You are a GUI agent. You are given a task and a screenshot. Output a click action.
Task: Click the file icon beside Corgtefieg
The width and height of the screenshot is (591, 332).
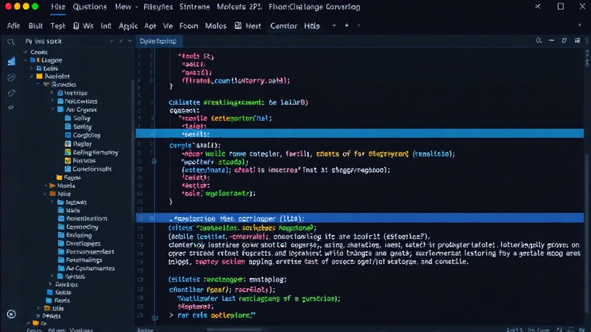coord(68,135)
